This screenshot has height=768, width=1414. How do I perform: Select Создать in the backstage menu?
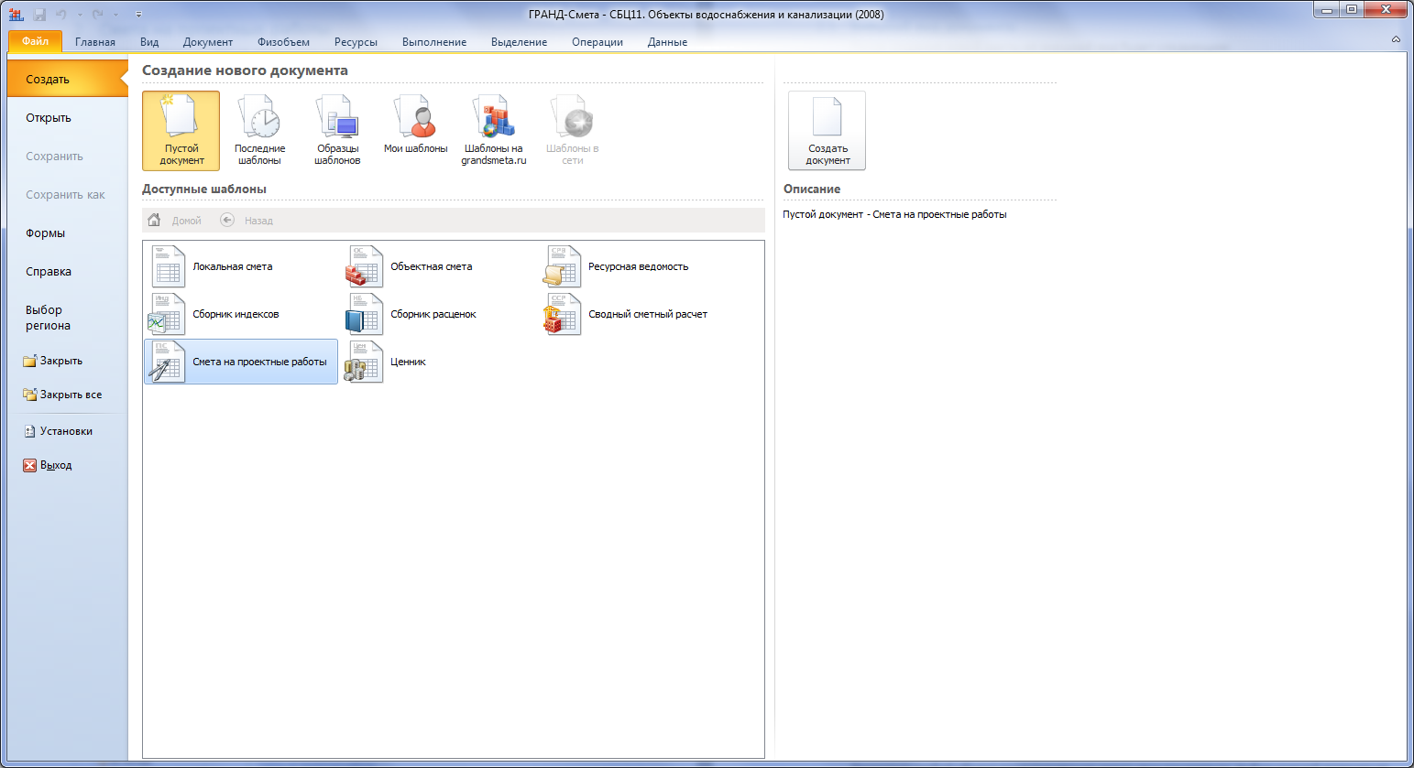pos(67,80)
